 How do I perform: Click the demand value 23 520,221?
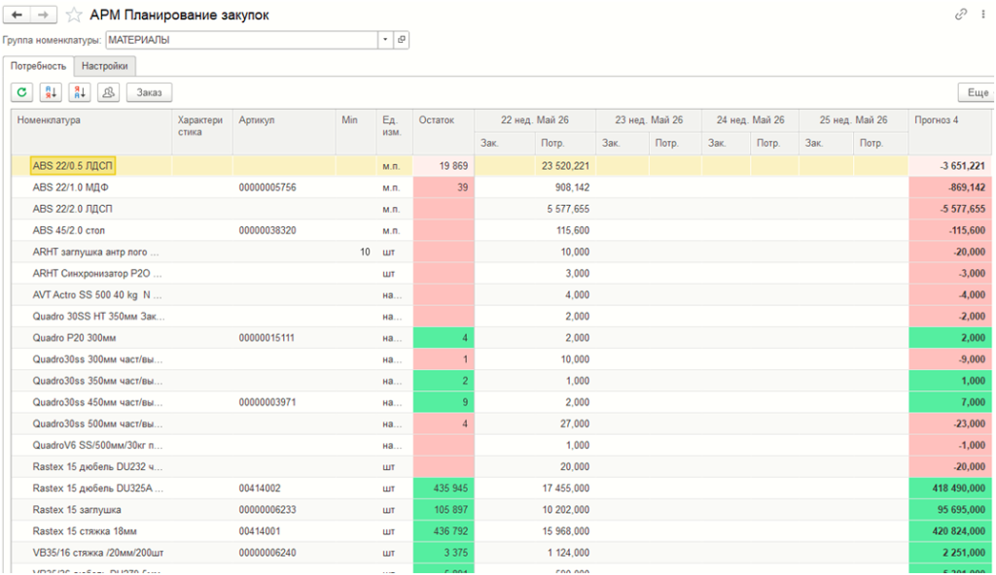(x=565, y=166)
